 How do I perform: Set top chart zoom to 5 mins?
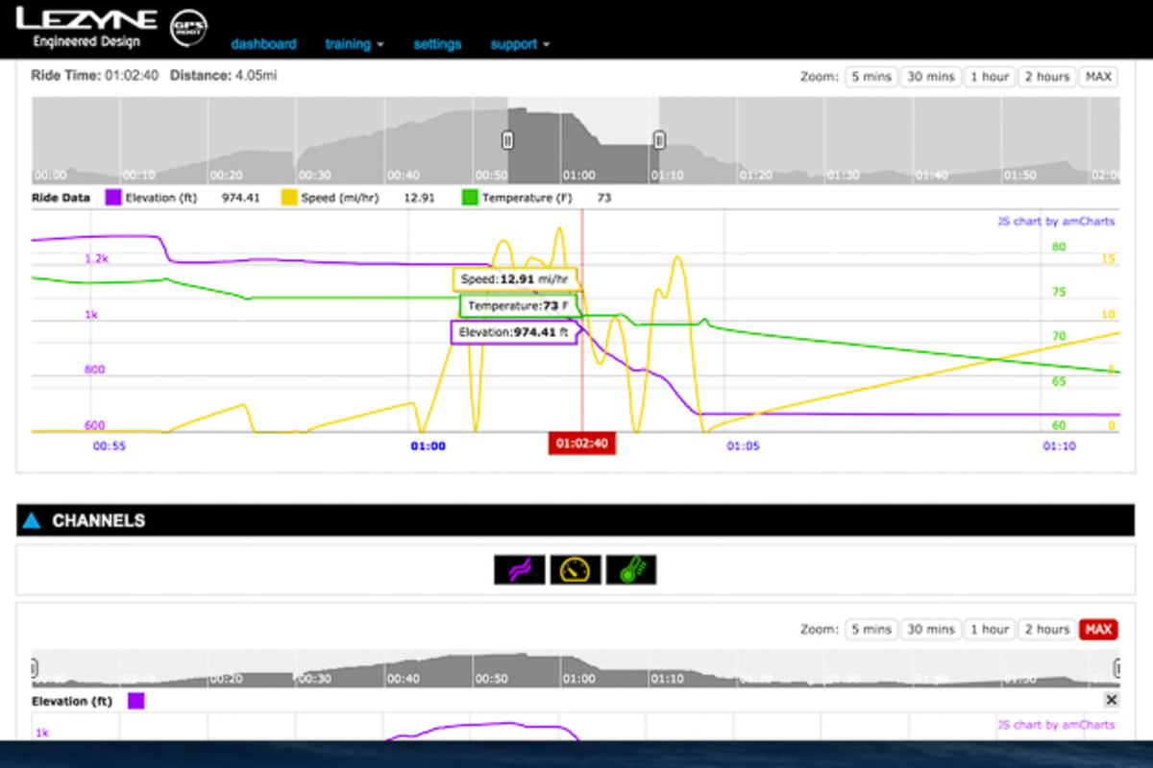pyautogui.click(x=871, y=77)
